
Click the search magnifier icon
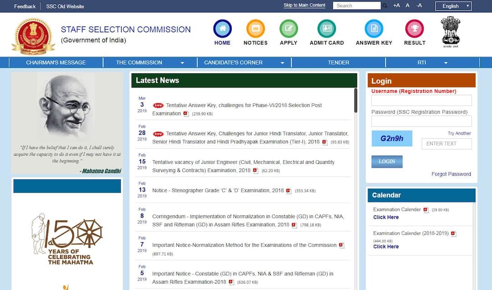pos(385,6)
